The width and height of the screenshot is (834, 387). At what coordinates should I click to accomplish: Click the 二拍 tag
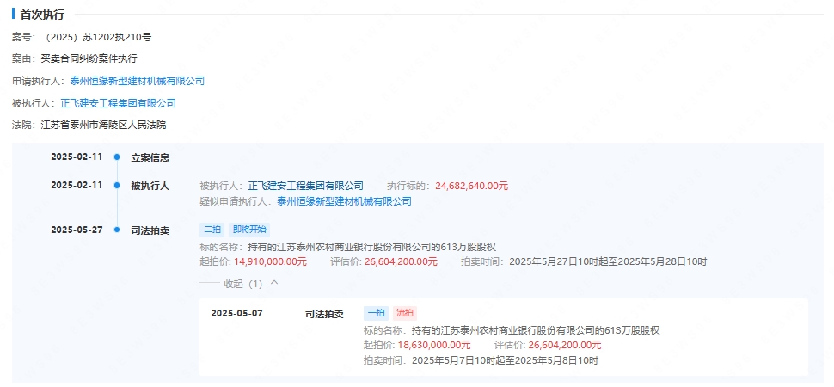pyautogui.click(x=212, y=230)
